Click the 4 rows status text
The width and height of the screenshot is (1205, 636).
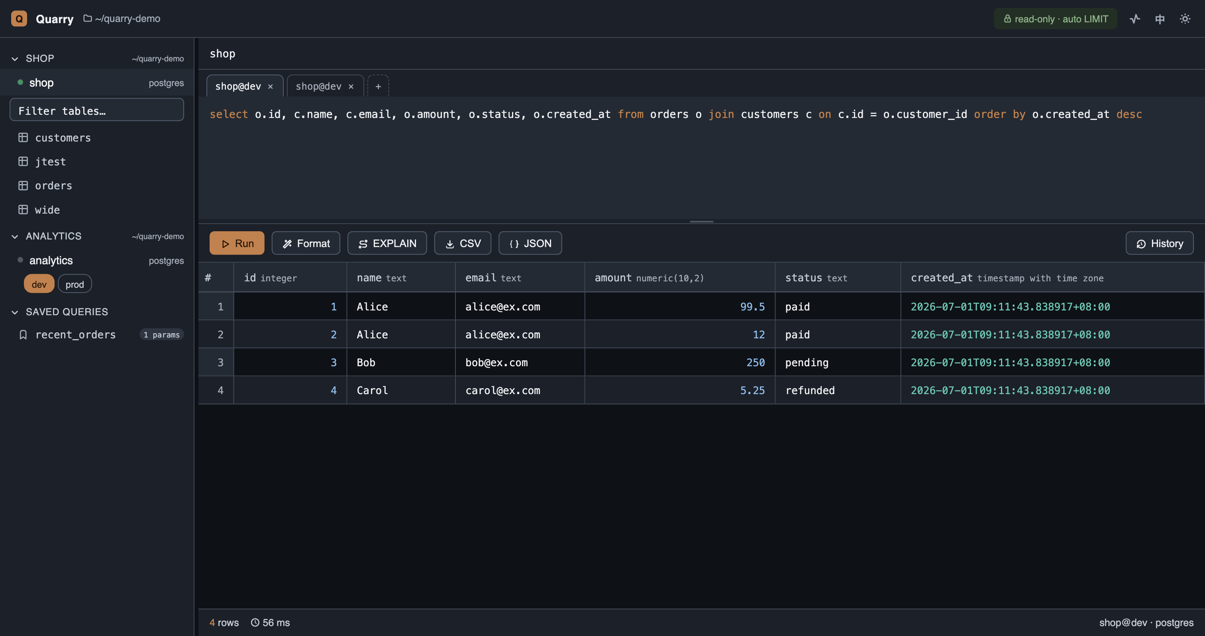(224, 623)
